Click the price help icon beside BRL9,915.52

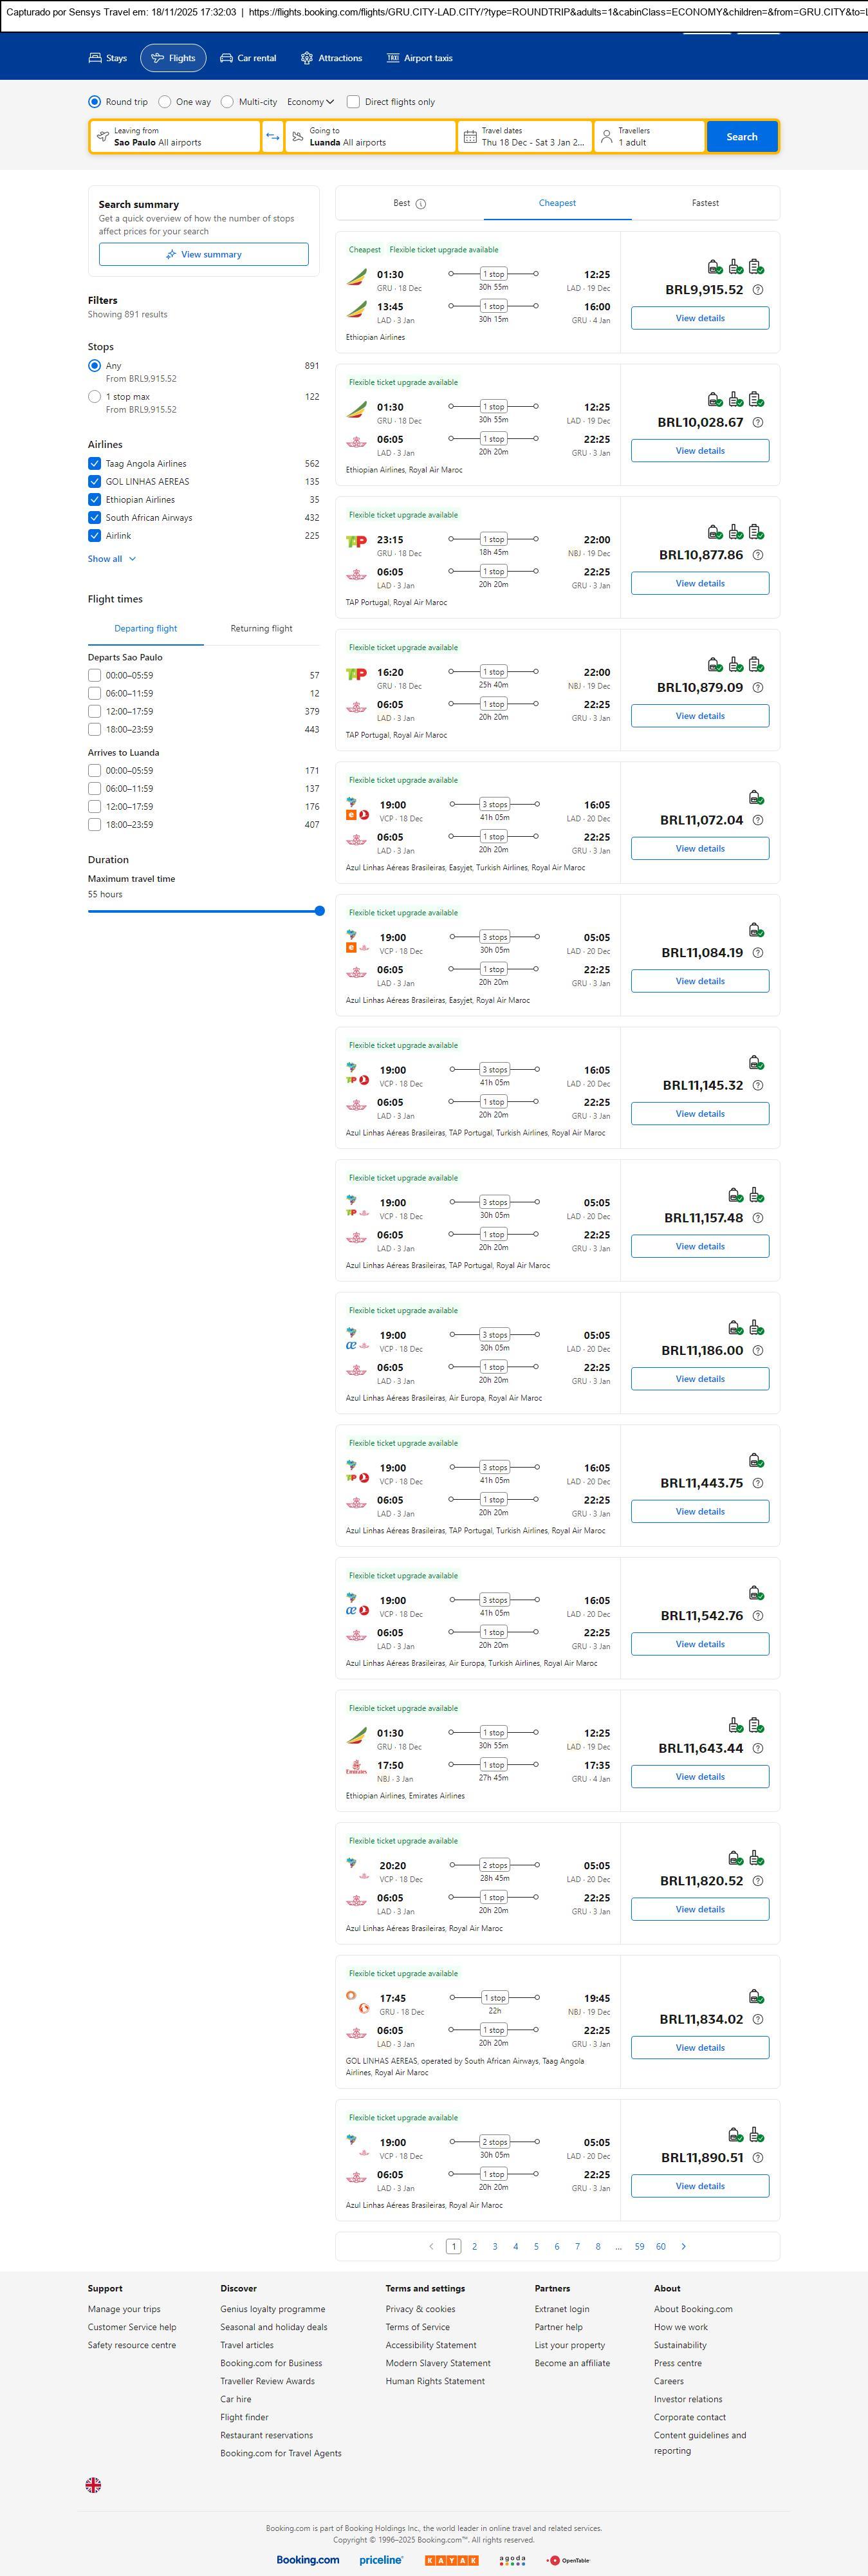coord(757,290)
